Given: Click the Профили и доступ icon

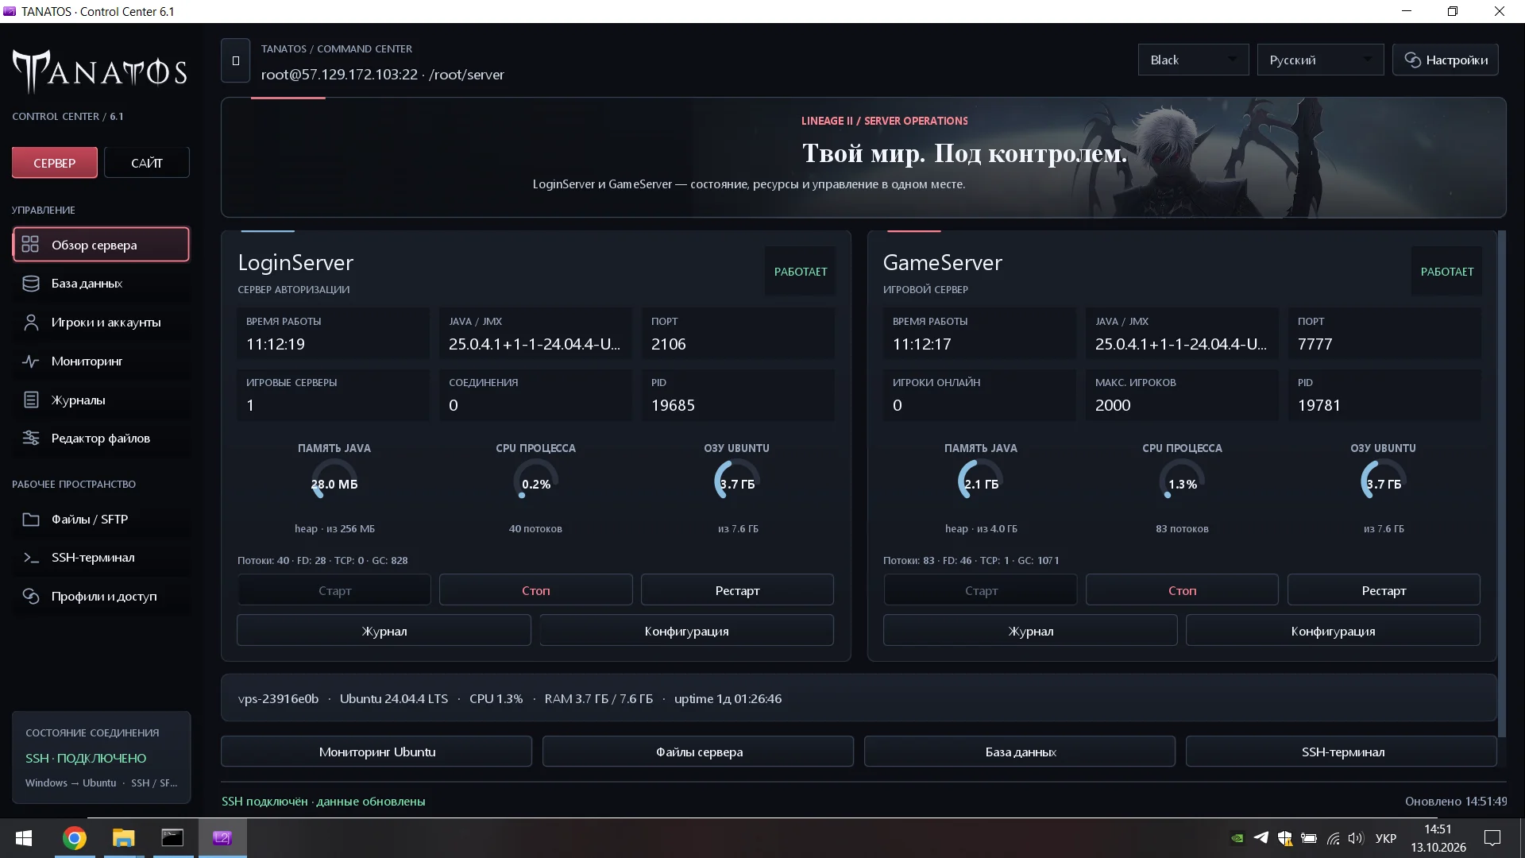Looking at the screenshot, I should 31,597.
